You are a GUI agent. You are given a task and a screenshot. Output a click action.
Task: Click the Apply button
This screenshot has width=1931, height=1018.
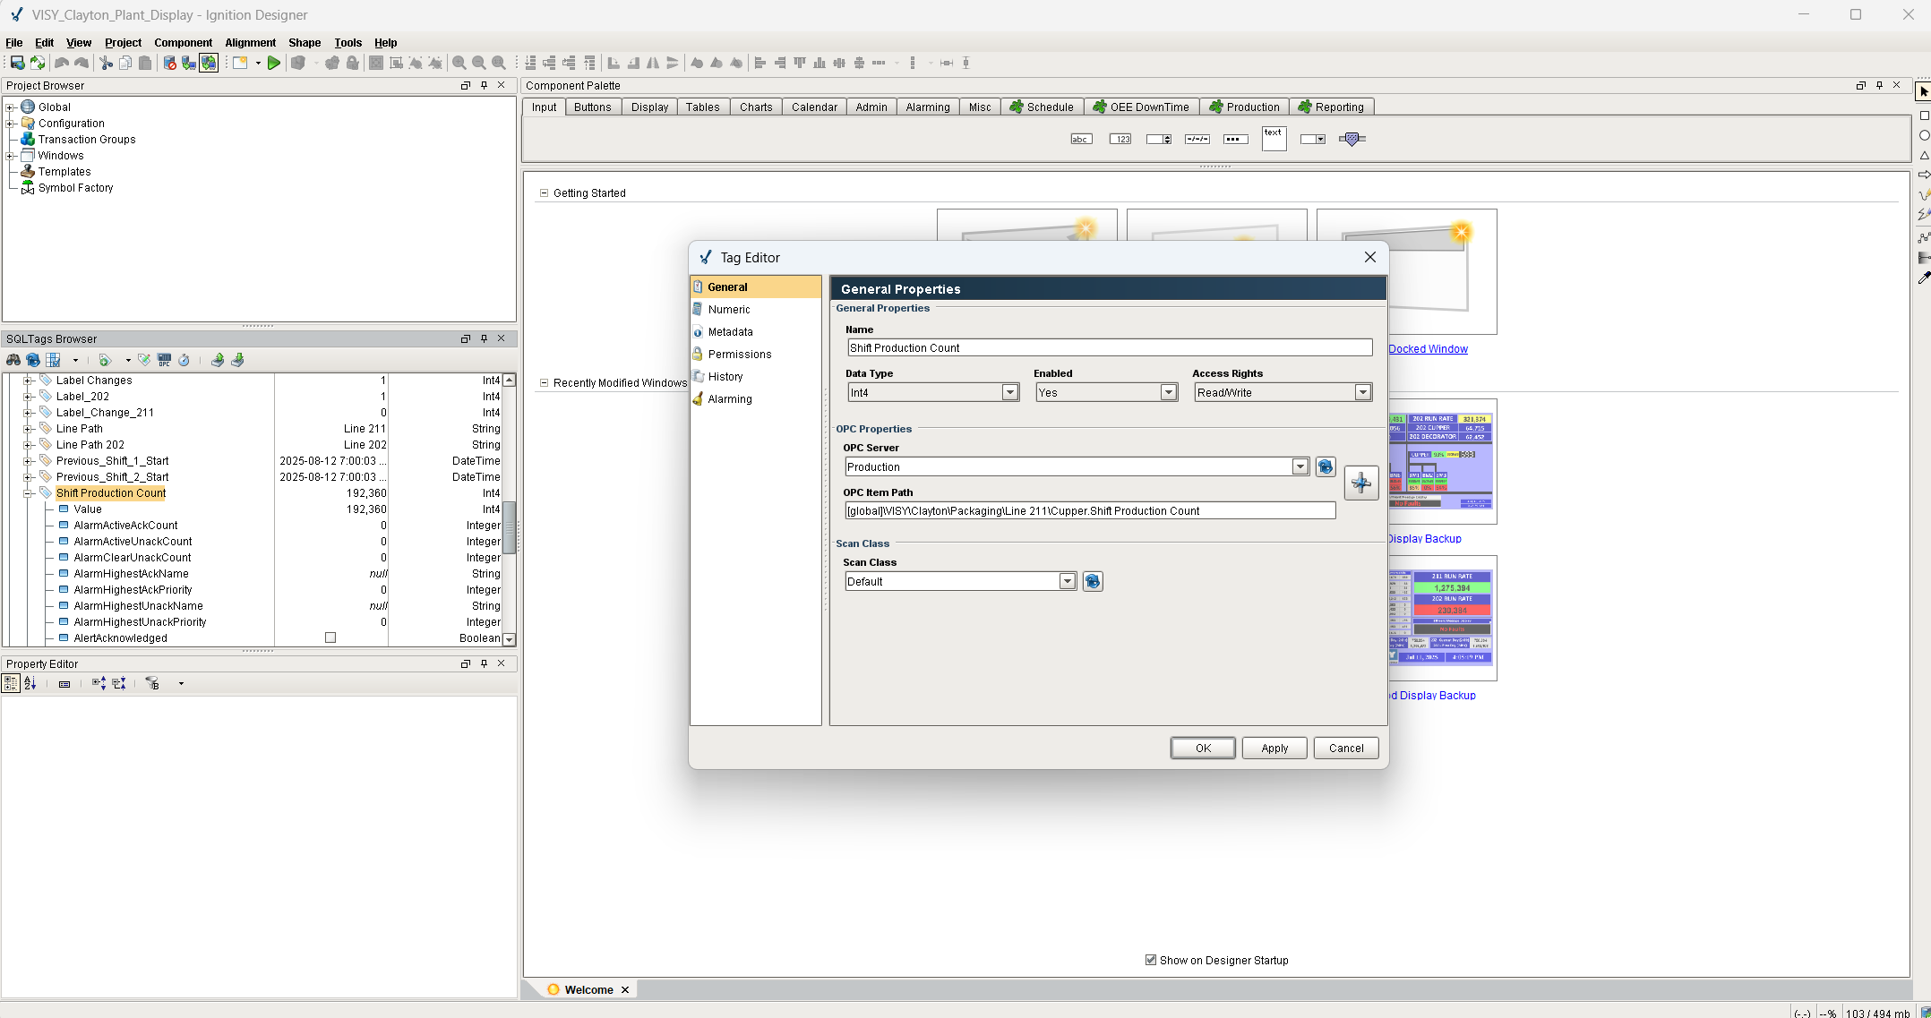click(1274, 748)
